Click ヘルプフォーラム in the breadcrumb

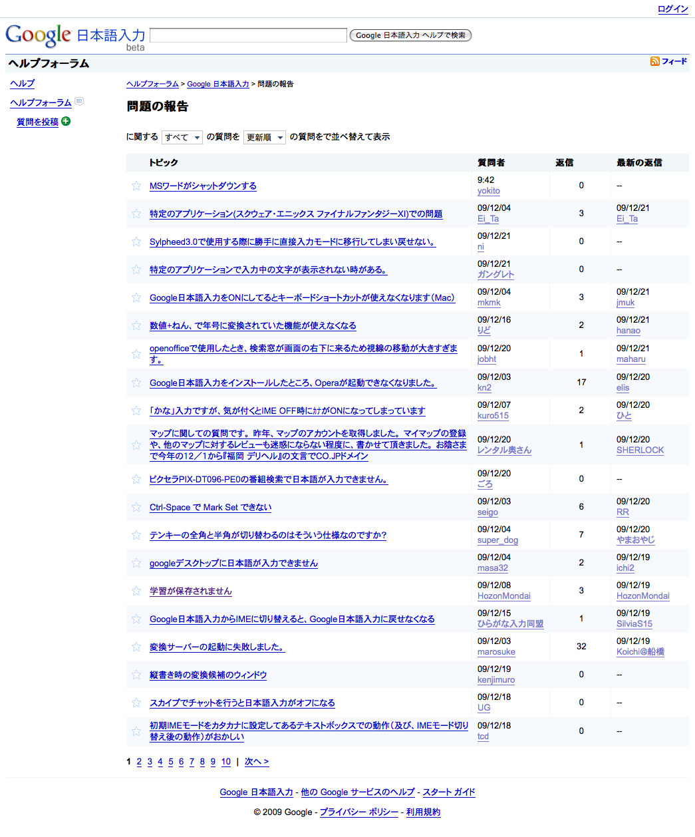tap(152, 84)
